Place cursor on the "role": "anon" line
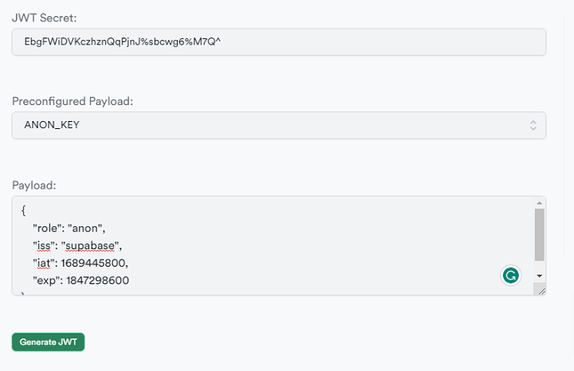The width and height of the screenshot is (574, 371). click(x=69, y=228)
